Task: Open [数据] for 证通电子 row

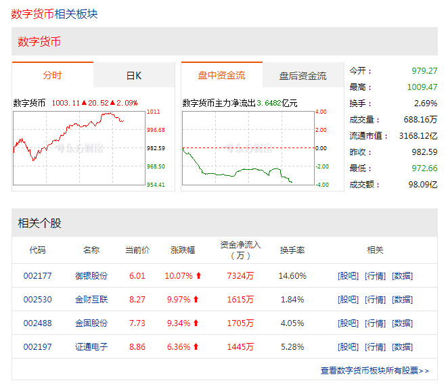Action: point(402,347)
